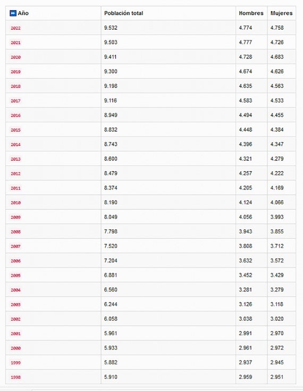Open the 2015 year link

15,130
